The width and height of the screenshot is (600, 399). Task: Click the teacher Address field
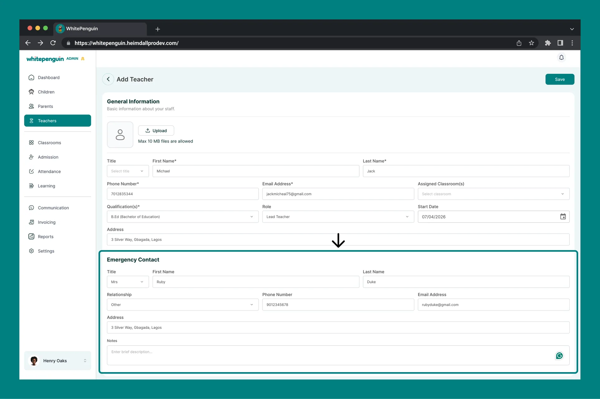tap(338, 240)
